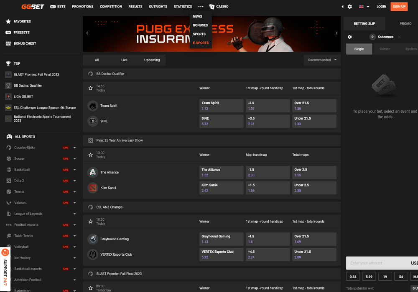Click the All Sports gamepad icon
The height and width of the screenshot is (292, 418).
pyautogui.click(x=9, y=137)
